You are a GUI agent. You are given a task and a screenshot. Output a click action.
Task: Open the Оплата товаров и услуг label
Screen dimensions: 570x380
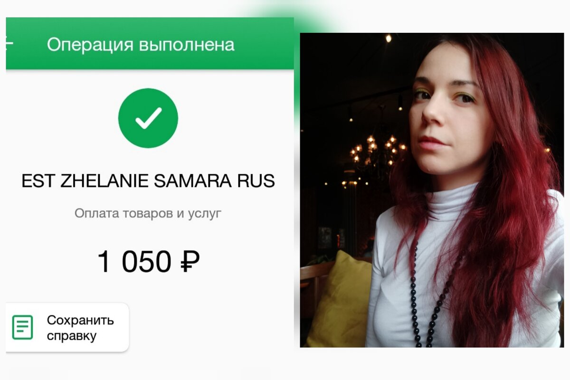pos(148,213)
